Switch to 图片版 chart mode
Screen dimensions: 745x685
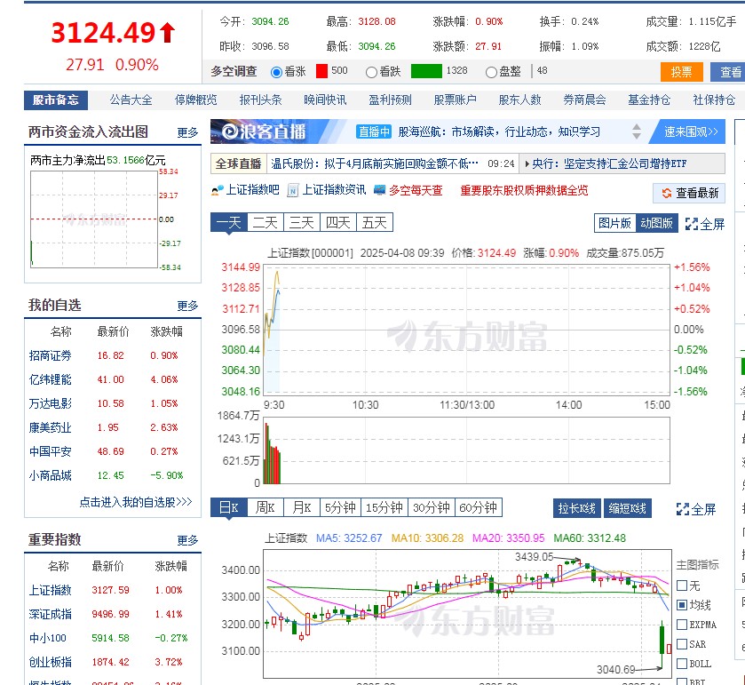(614, 223)
